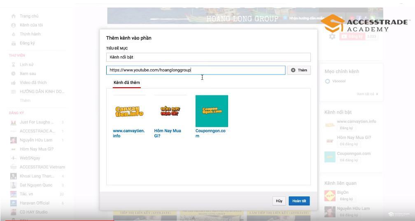Open Tiki.vn subscription
The height and width of the screenshot is (221, 415).
(26, 194)
